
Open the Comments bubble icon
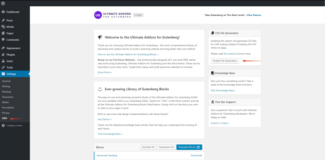(x=3, y=40)
